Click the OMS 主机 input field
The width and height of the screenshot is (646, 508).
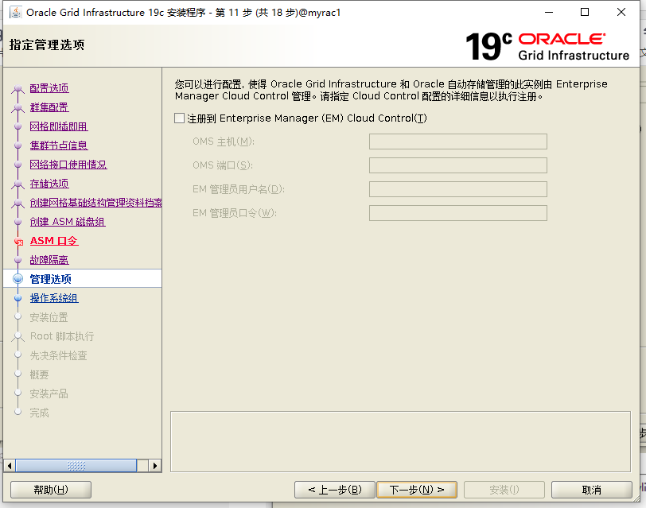[x=457, y=142]
